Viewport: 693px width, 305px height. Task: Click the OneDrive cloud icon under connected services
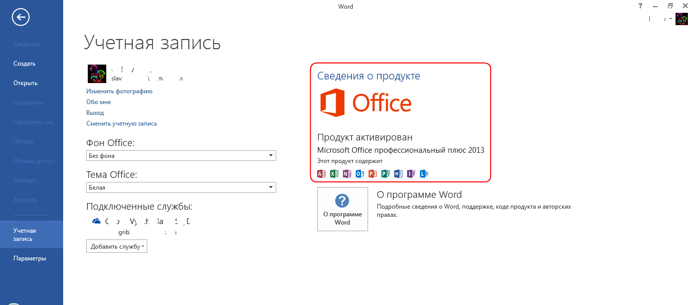coord(96,221)
